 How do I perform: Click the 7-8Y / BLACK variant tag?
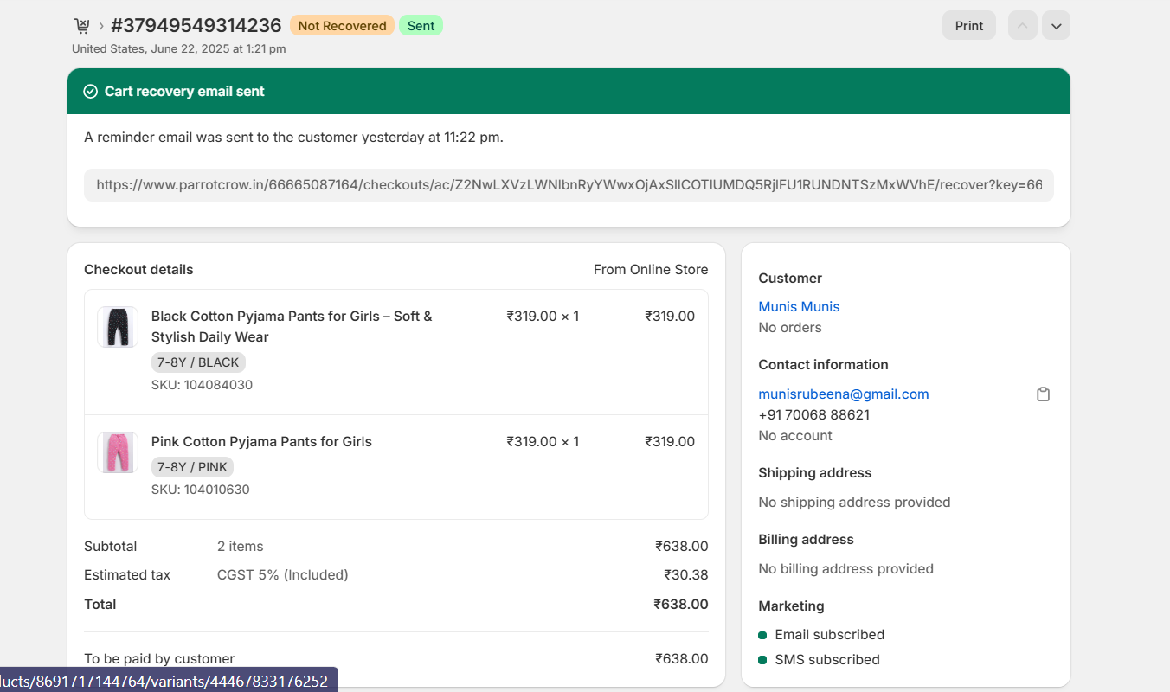pyautogui.click(x=198, y=362)
